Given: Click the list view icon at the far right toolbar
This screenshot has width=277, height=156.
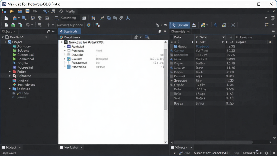Looking at the screenshot, I should click(x=267, y=25).
